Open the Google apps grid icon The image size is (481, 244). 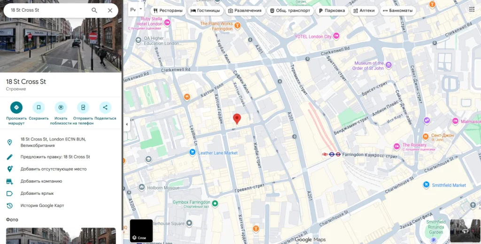472,9
